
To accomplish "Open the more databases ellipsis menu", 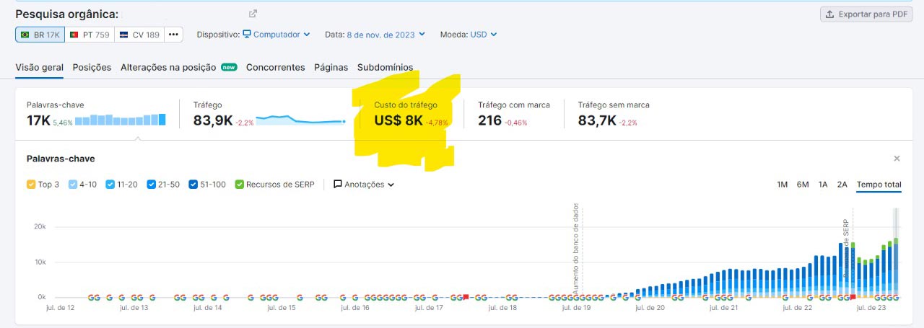I will 173,35.
